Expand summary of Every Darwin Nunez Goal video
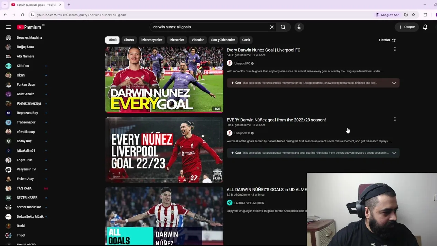 (x=394, y=83)
